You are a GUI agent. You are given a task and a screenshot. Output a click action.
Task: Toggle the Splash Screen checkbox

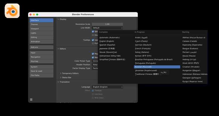[x=93, y=32]
